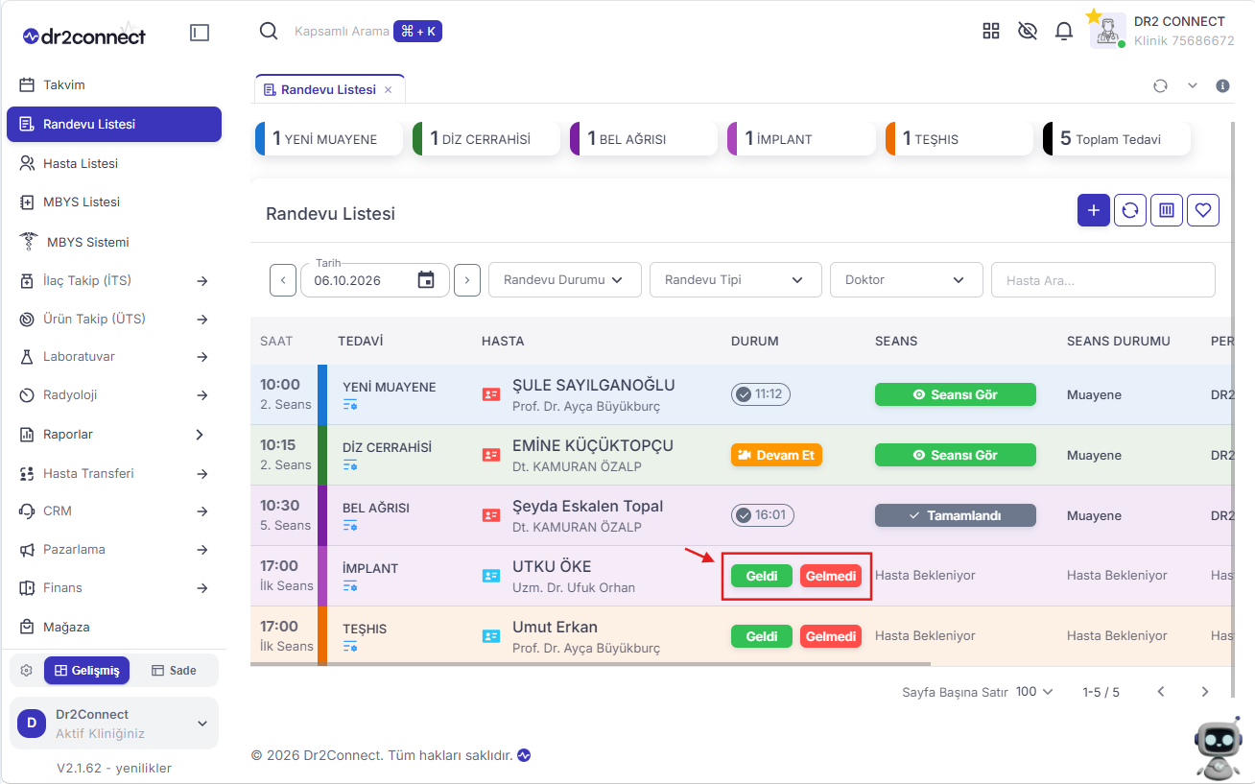Add a new appointment with plus button

click(1094, 210)
